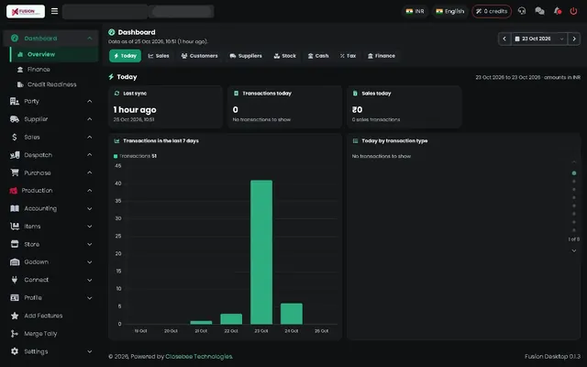
Task: Click the page down arrow below 1 of 8
Action: coord(574,250)
